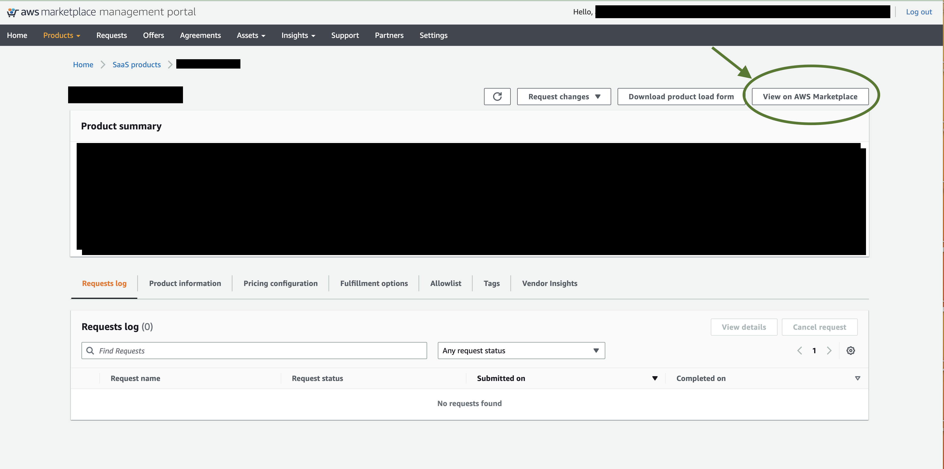Select the Vendor Insights tab
Viewport: 944px width, 469px height.
point(549,283)
